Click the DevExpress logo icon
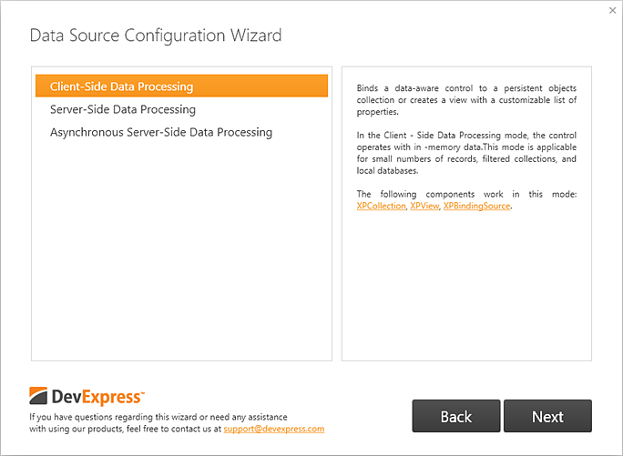 pos(38,396)
